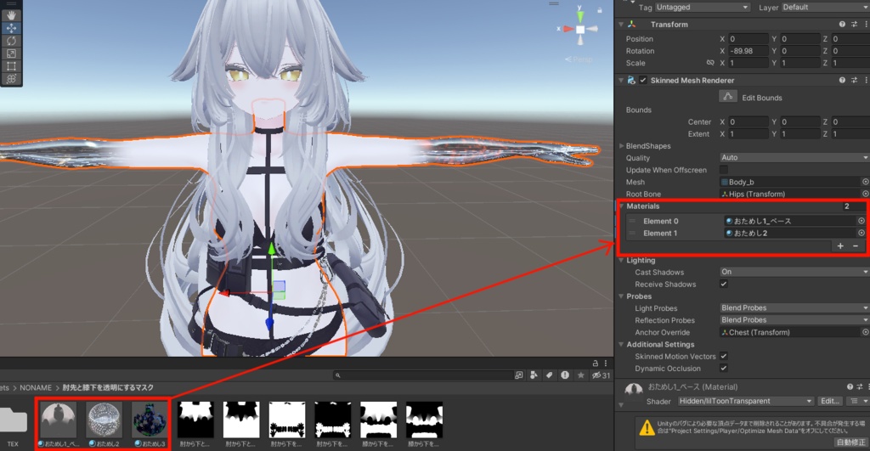Image resolution: width=870 pixels, height=451 pixels.
Task: Expand the BlendShapes section
Action: coord(621,146)
